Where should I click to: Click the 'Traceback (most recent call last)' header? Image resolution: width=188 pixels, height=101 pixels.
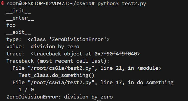58,61
